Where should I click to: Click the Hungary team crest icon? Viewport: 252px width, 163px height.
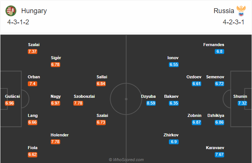point(11,11)
